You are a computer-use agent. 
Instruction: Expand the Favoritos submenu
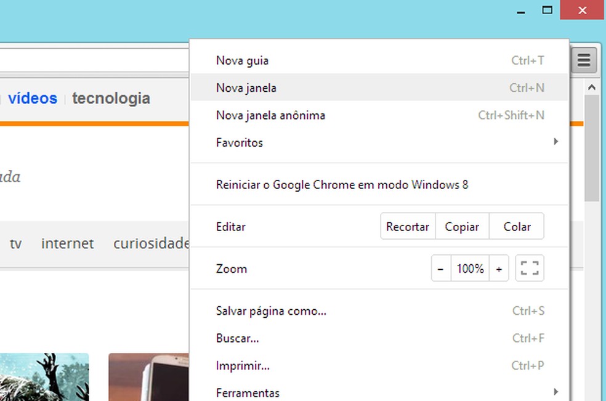click(x=239, y=142)
